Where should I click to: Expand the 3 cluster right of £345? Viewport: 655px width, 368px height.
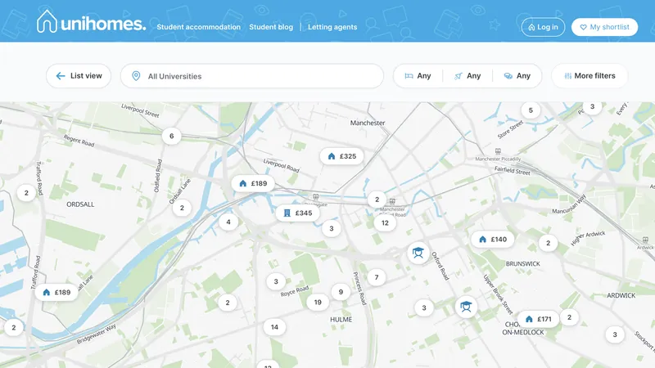coord(332,228)
